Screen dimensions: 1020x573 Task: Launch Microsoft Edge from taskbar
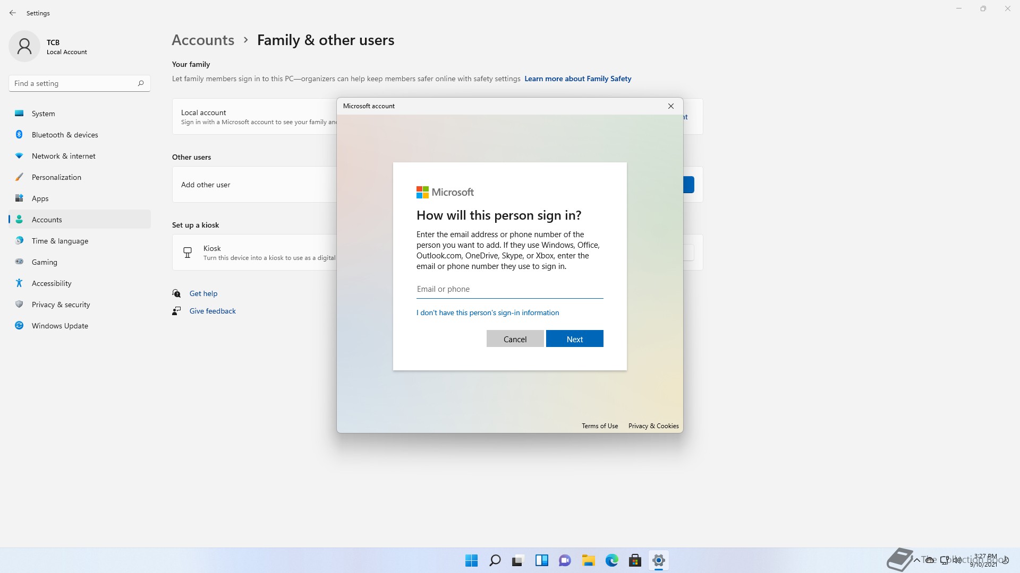pos(611,560)
